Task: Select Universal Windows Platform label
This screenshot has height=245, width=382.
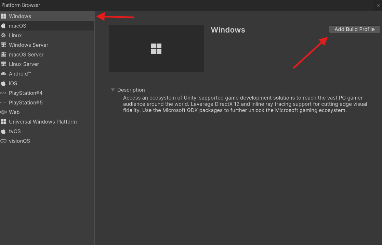Action: (43, 122)
